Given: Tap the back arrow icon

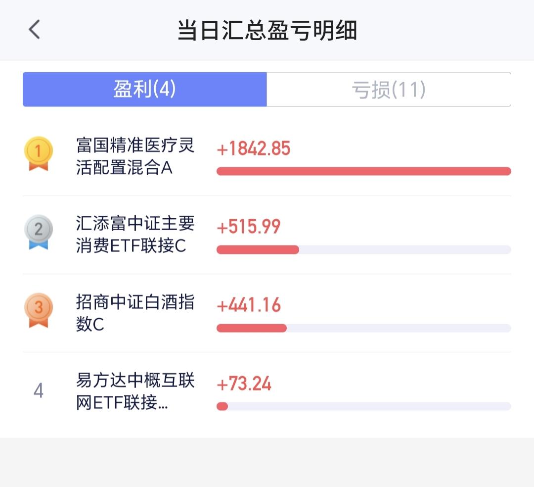Looking at the screenshot, I should (x=34, y=30).
